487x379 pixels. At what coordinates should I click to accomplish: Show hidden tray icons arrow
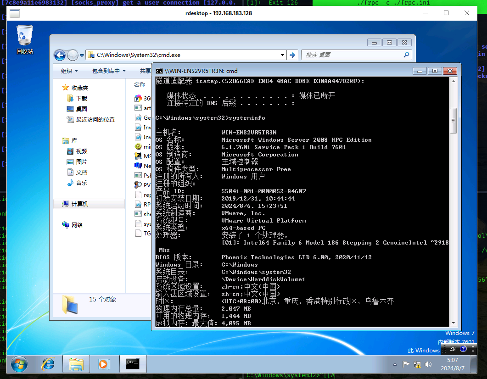[x=395, y=364]
